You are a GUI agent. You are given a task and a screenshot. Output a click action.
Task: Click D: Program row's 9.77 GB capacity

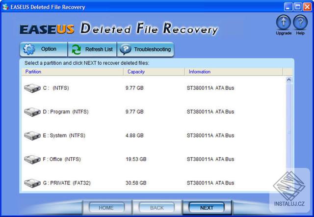[134, 111]
